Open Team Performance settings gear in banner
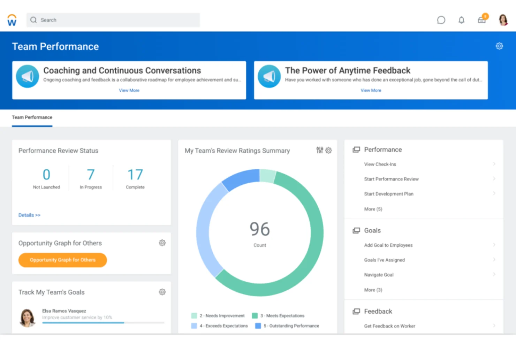Image resolution: width=516 pixels, height=344 pixels. pyautogui.click(x=499, y=46)
